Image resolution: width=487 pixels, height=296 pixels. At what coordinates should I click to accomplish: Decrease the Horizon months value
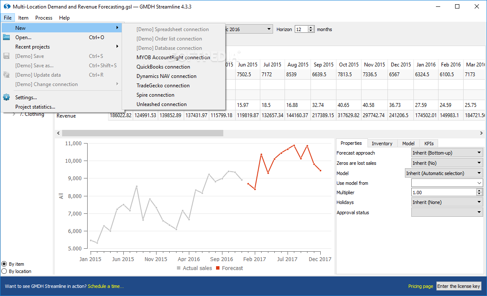tap(311, 31)
